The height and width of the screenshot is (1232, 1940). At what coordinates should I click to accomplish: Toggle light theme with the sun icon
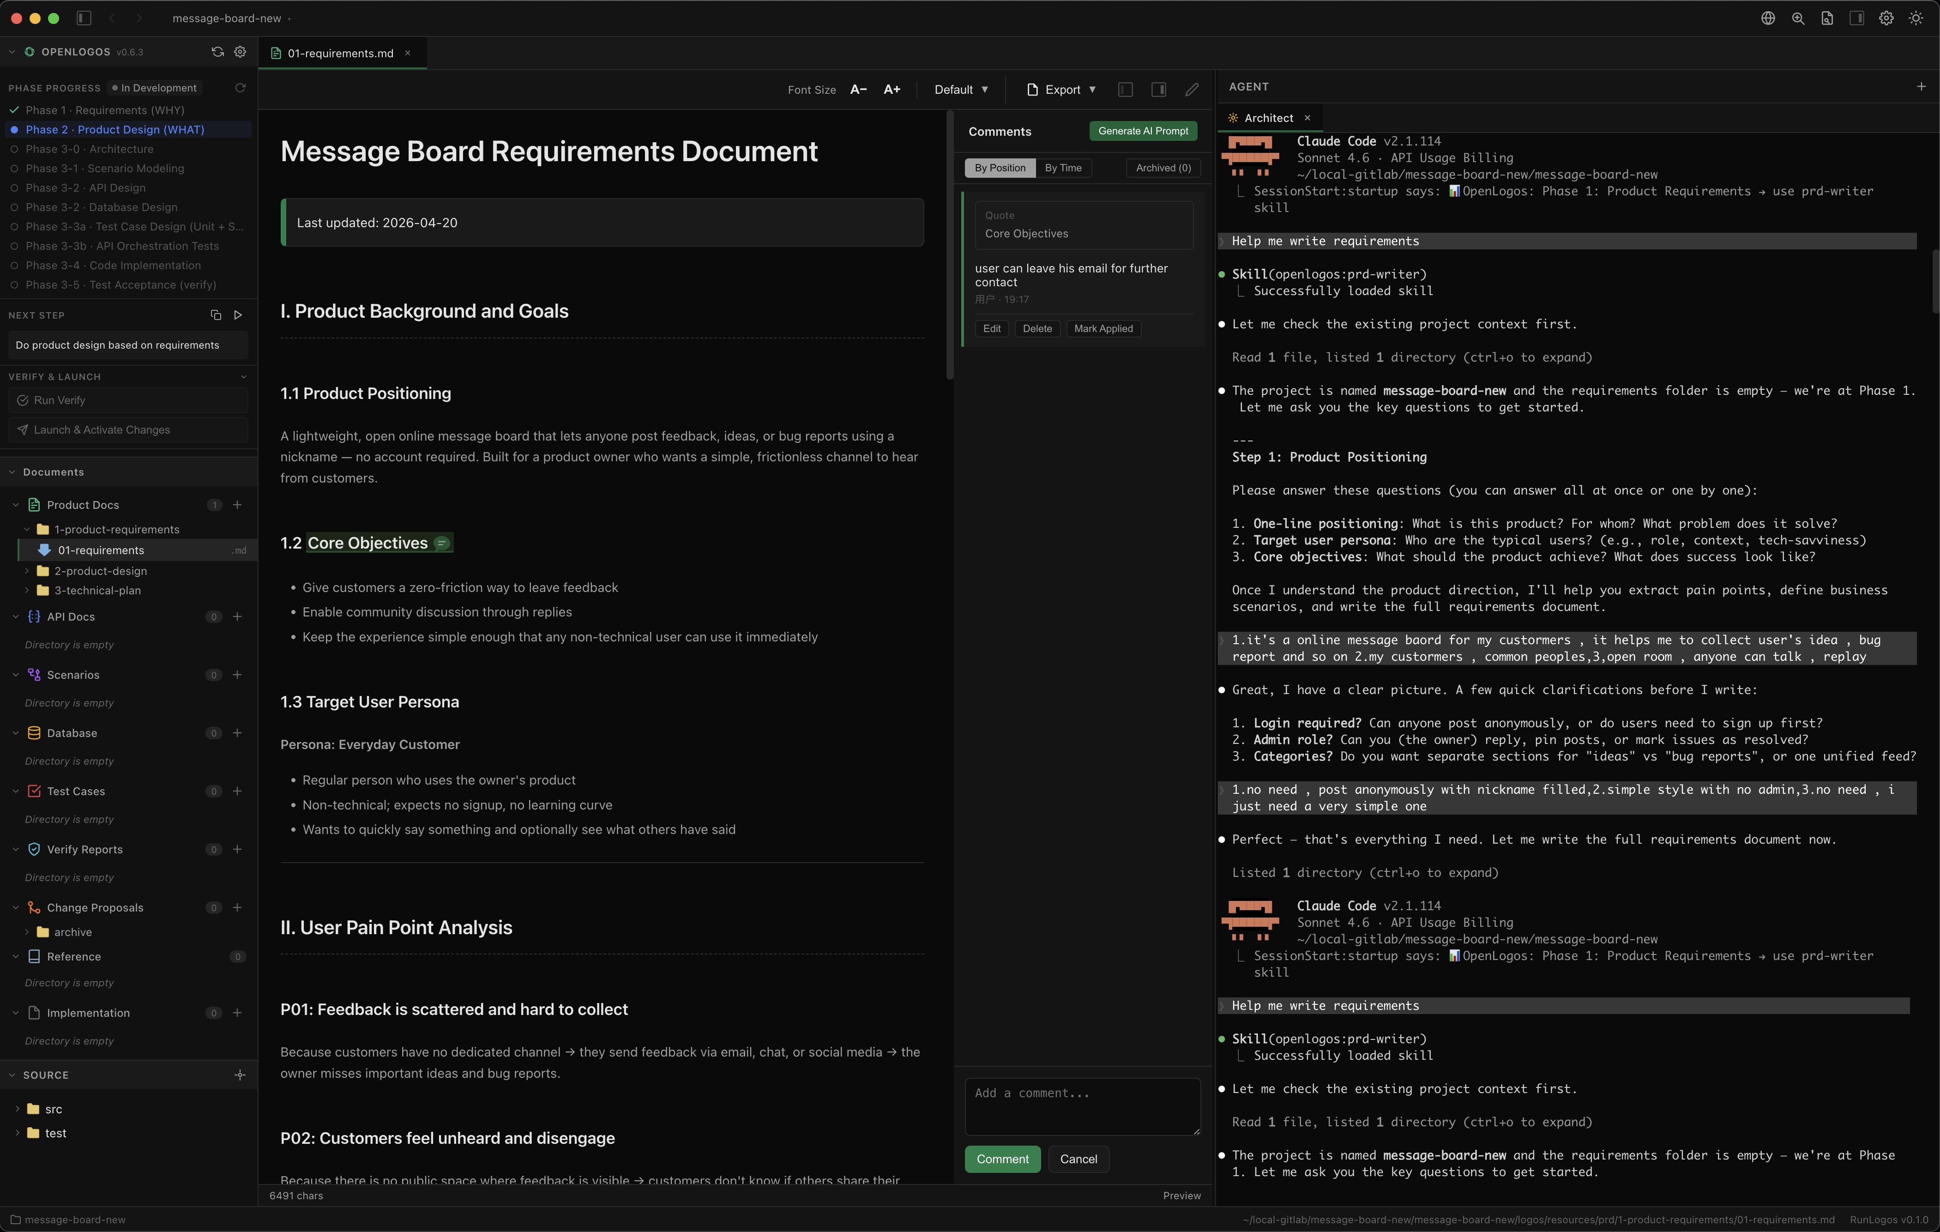click(1916, 18)
